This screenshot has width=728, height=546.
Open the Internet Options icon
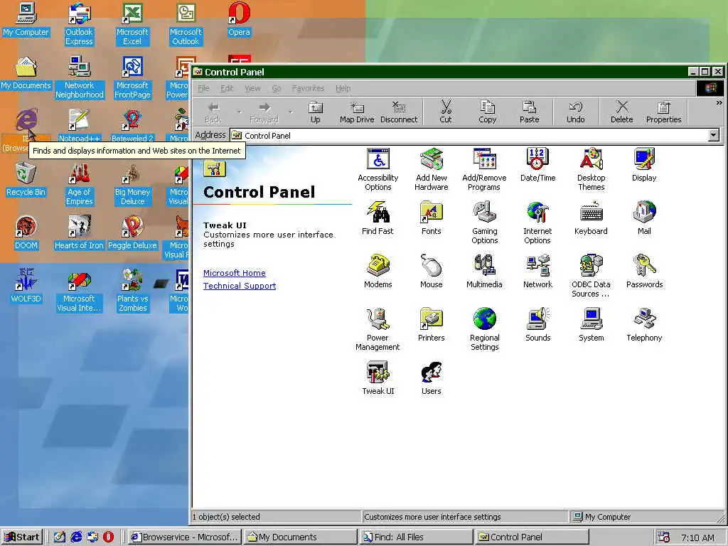pos(537,223)
